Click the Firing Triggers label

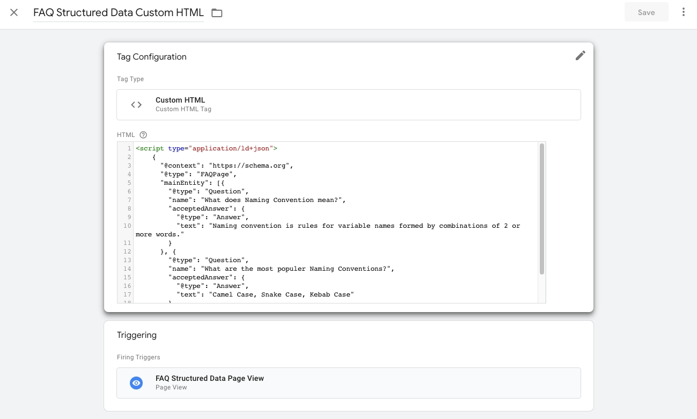point(138,357)
